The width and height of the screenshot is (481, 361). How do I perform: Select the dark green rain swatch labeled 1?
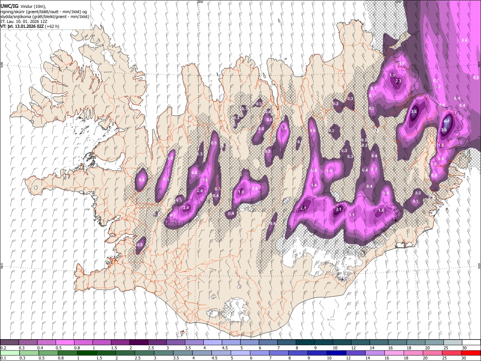point(86,353)
